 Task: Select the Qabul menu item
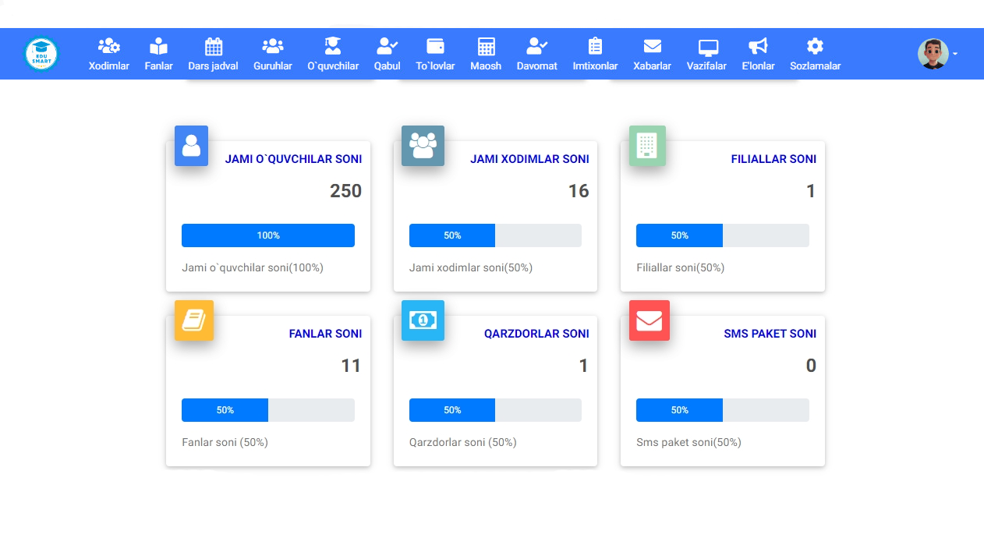[x=387, y=55]
